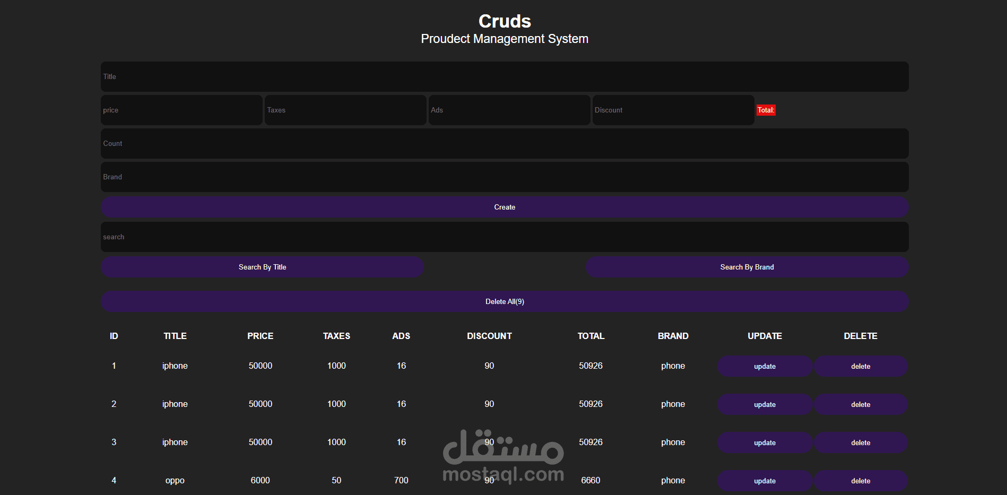This screenshot has height=495, width=1007.
Task: Click Search By Brand button
Action: pos(746,267)
